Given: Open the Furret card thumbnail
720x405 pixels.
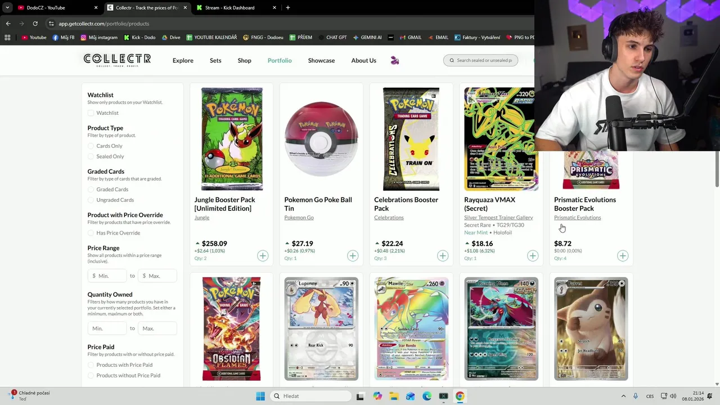Looking at the screenshot, I should tap(591, 328).
